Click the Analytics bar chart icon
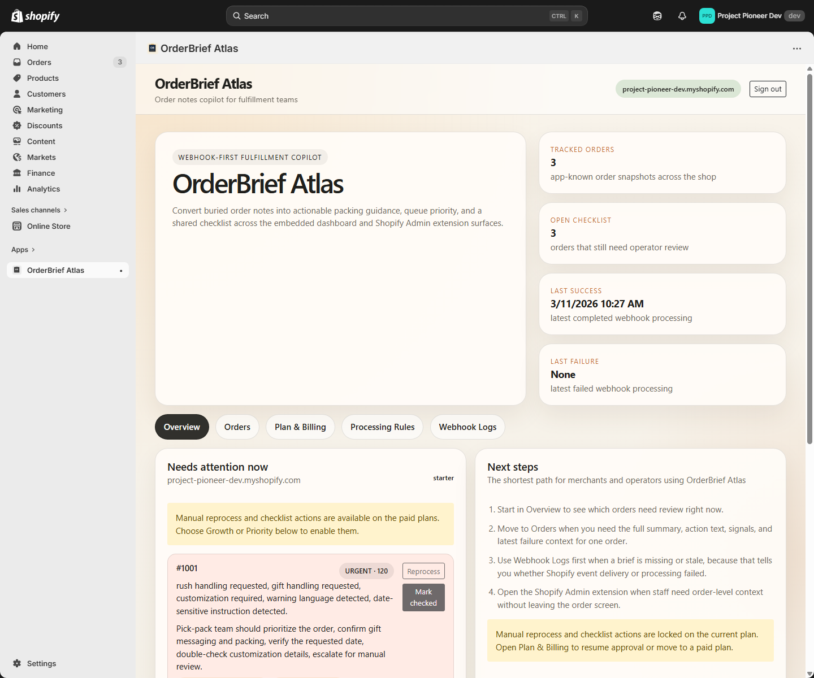The height and width of the screenshot is (678, 814). [17, 189]
